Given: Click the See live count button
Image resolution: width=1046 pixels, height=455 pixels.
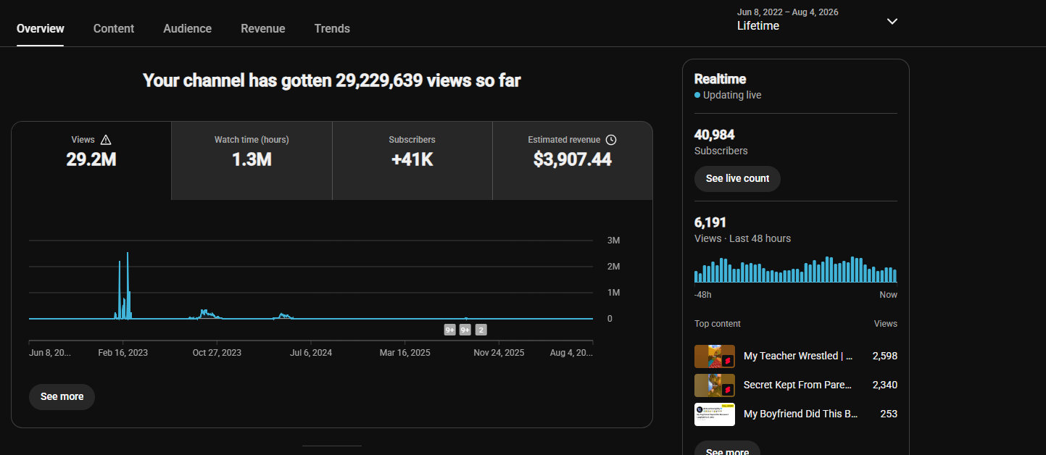Looking at the screenshot, I should [737, 179].
